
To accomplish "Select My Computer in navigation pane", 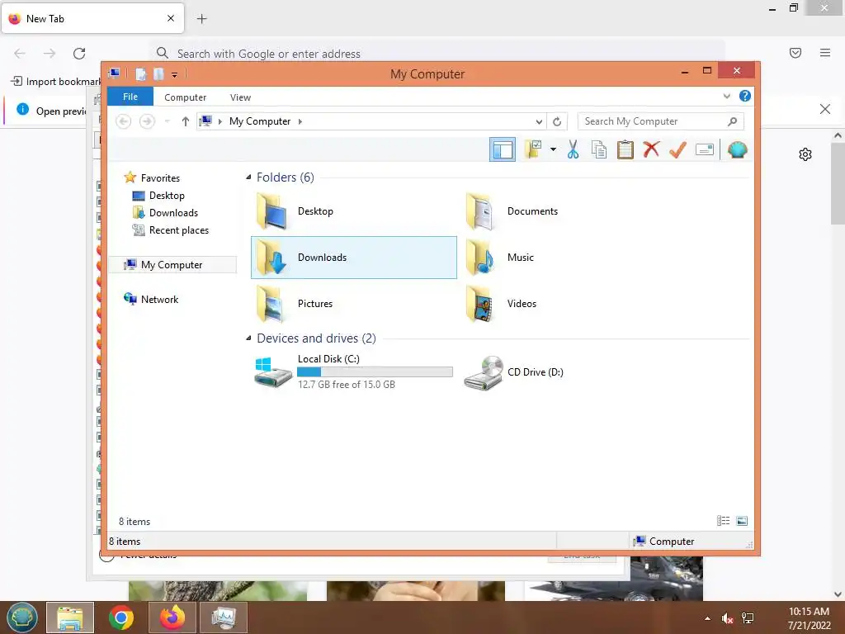I will click(172, 265).
